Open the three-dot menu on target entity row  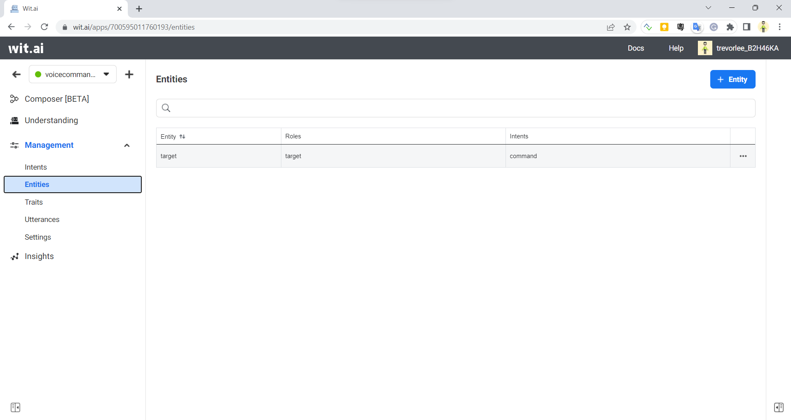pyautogui.click(x=743, y=156)
